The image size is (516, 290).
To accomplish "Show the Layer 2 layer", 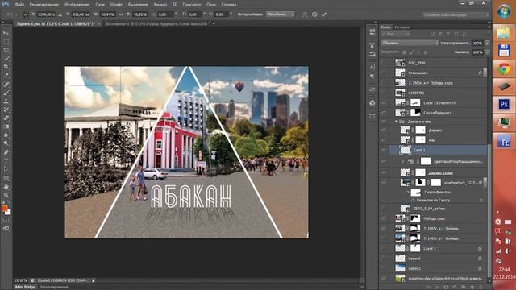I will (x=384, y=268).
